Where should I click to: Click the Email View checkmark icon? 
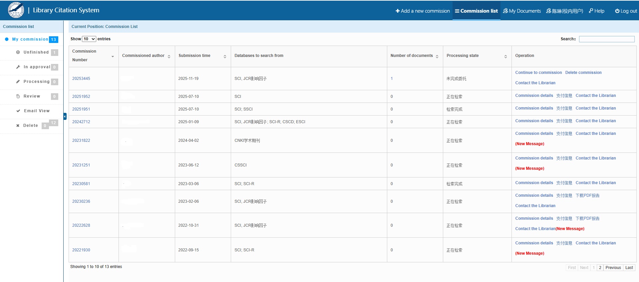pyautogui.click(x=18, y=111)
